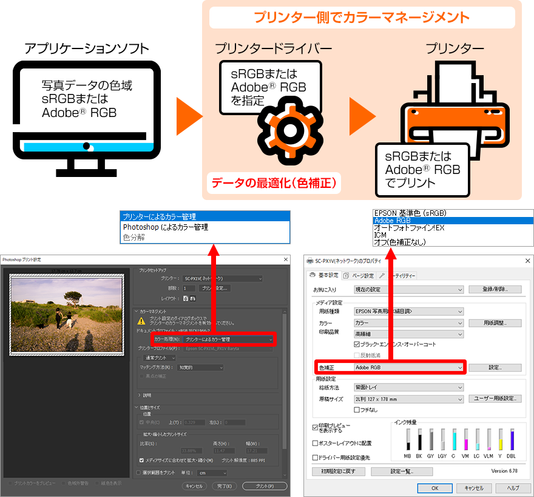534x497 pixels.
Task: Click the printer icon in the Properties title bar
Action: [x=310, y=261]
